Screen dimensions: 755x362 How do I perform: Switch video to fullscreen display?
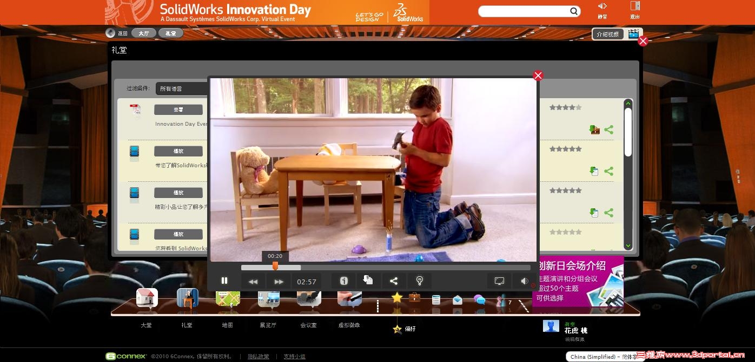tap(499, 281)
